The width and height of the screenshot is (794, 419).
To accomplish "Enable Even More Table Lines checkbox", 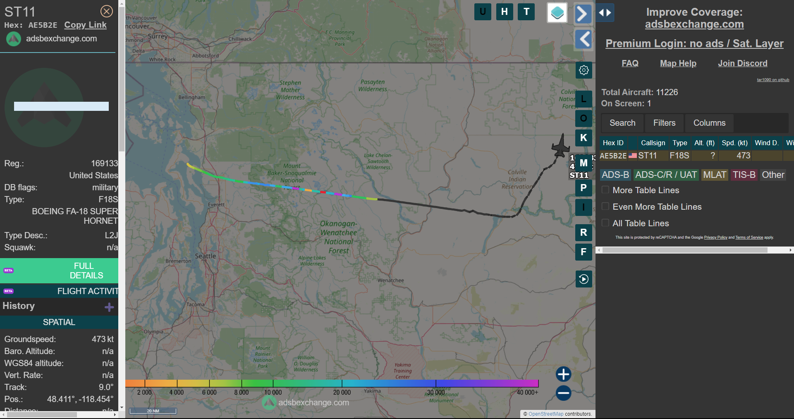I will pos(605,206).
